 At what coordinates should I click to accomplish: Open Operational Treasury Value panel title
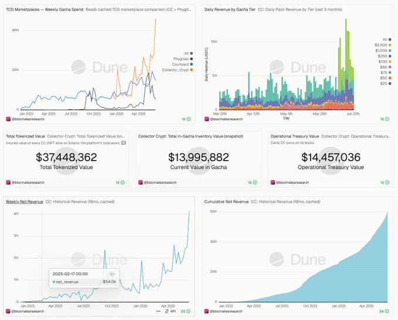pyautogui.click(x=294, y=137)
